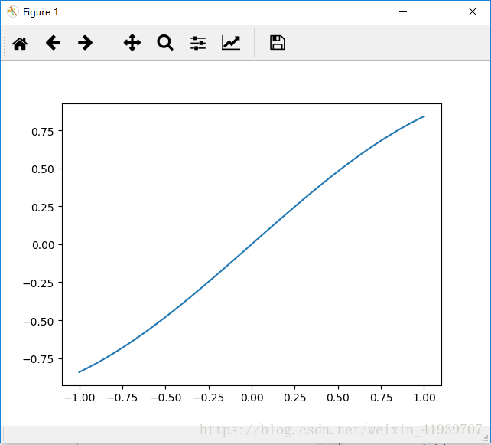Click the y-axis label 0.75
This screenshot has height=445, width=491.
click(x=43, y=132)
